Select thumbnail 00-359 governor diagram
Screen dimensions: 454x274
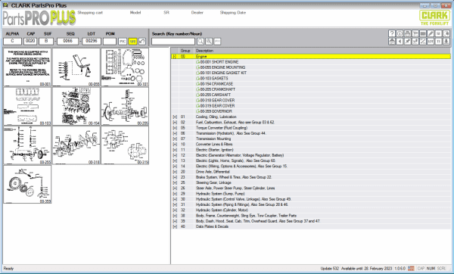[x=27, y=185]
